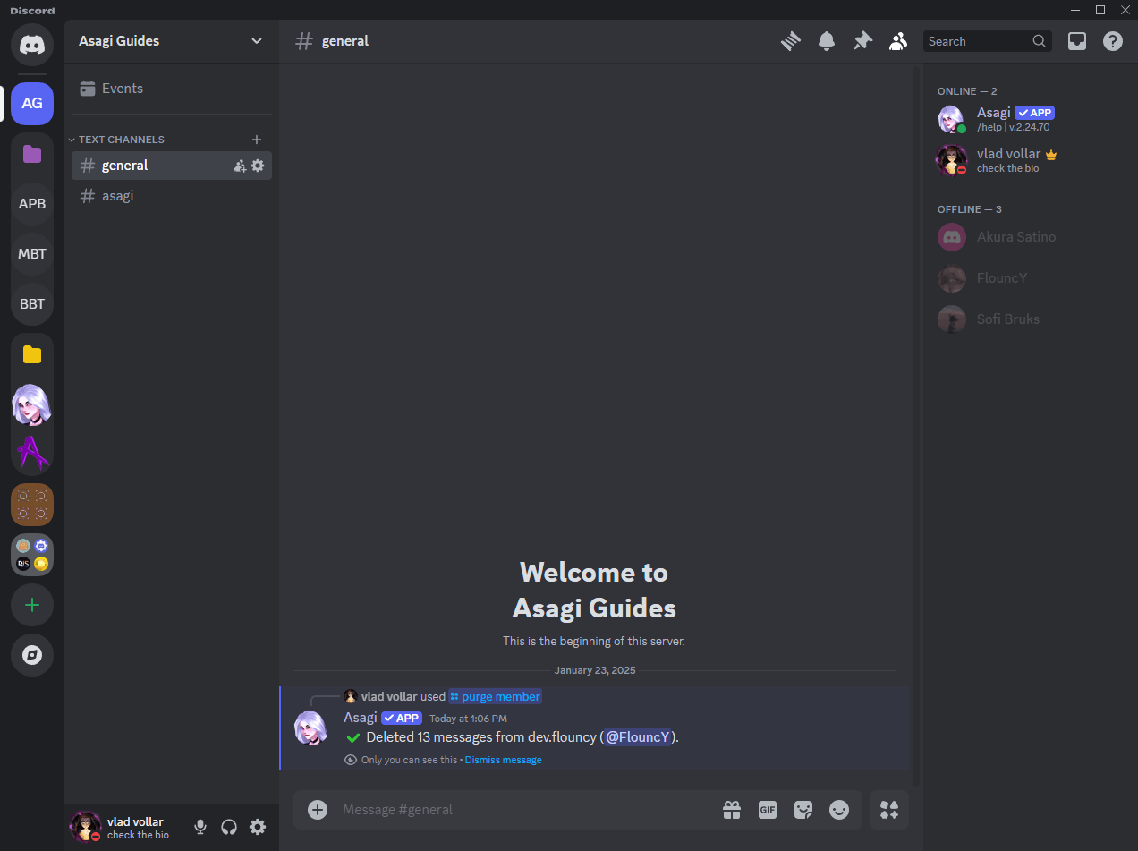Create invite for general channel
Screen dimensions: 1138x851
[240, 166]
